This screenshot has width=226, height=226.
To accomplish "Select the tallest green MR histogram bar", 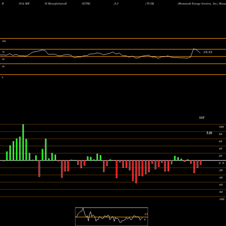I will (23, 142).
